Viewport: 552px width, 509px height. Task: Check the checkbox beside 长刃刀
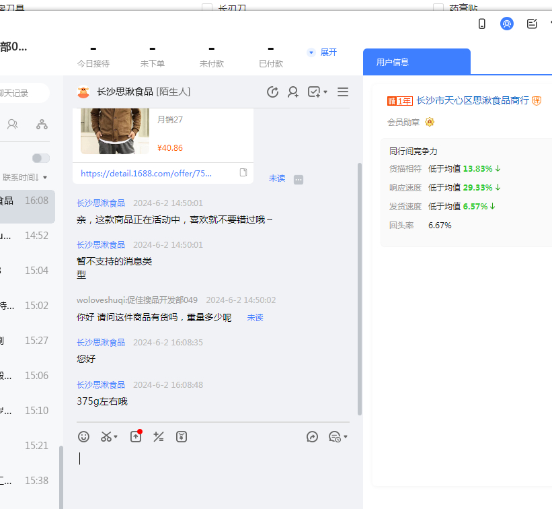tap(207, 8)
